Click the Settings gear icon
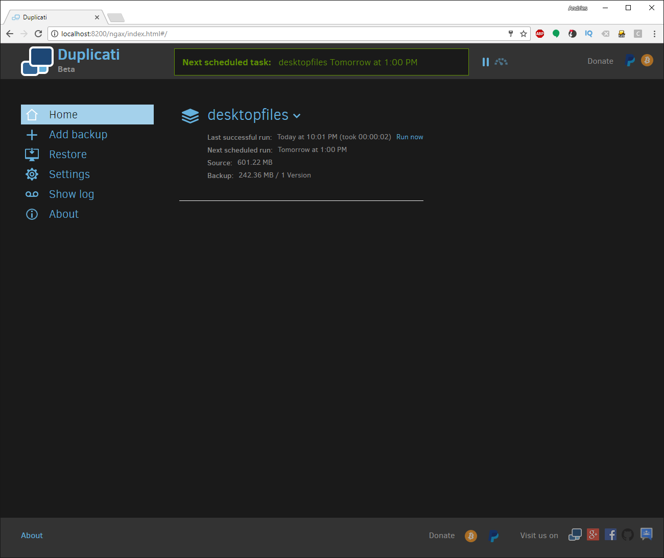 (32, 174)
